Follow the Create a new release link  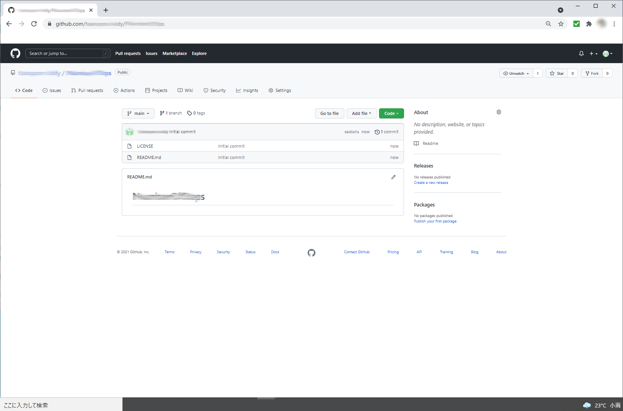coord(431,183)
